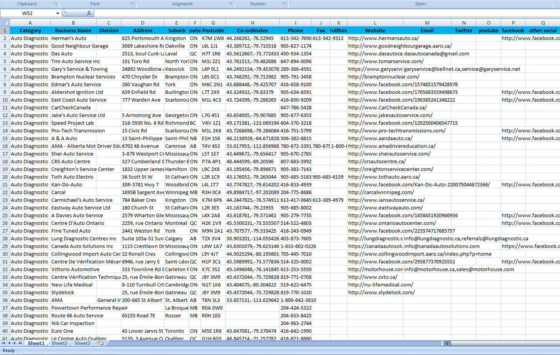The height and width of the screenshot is (355, 560).
Task: Click inside the formula bar
Action: pyautogui.click(x=326, y=13)
